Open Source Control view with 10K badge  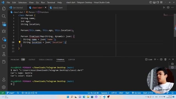pos(4,24)
